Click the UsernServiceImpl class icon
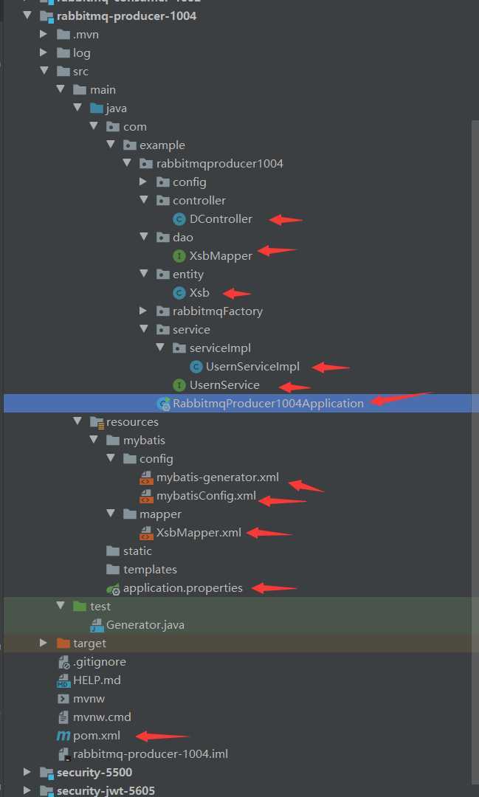The height and width of the screenshot is (797, 479). (x=196, y=367)
